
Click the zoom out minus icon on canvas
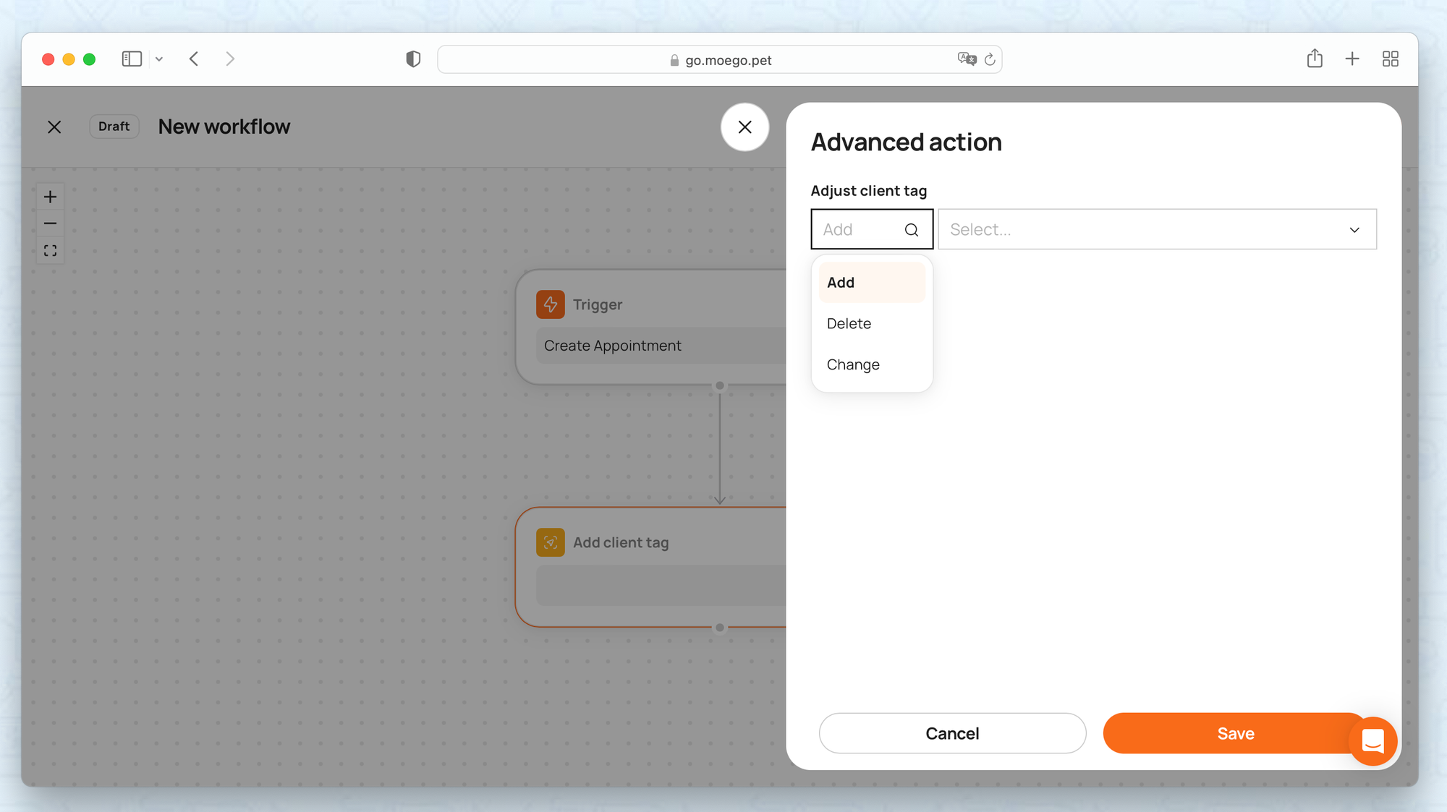(50, 223)
